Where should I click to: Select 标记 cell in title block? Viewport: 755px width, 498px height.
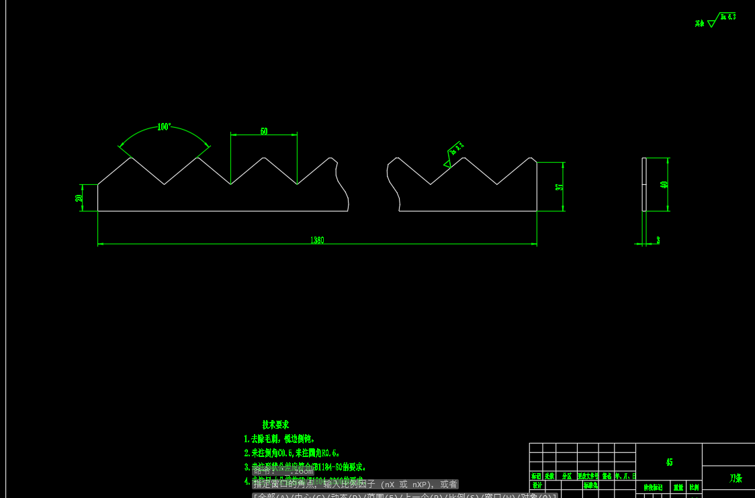[x=536, y=476]
